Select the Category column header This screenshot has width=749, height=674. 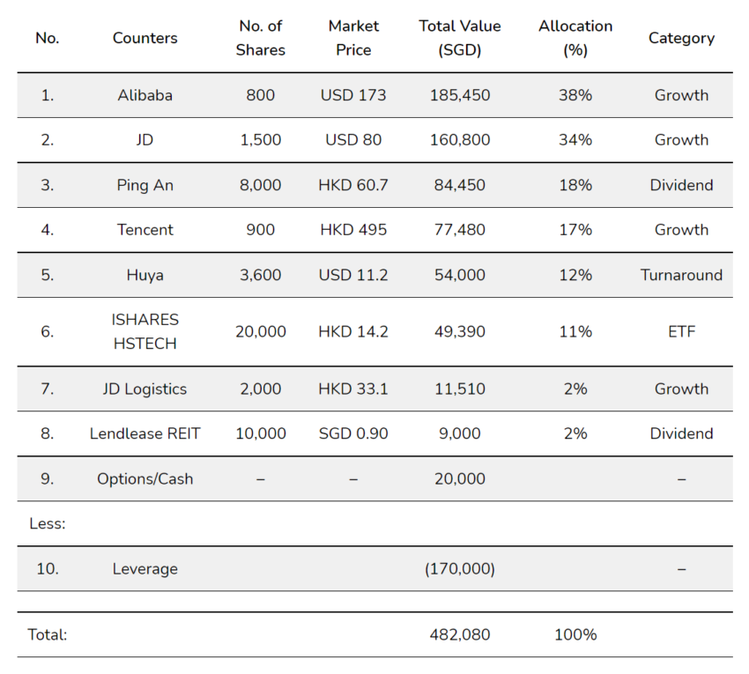681,38
